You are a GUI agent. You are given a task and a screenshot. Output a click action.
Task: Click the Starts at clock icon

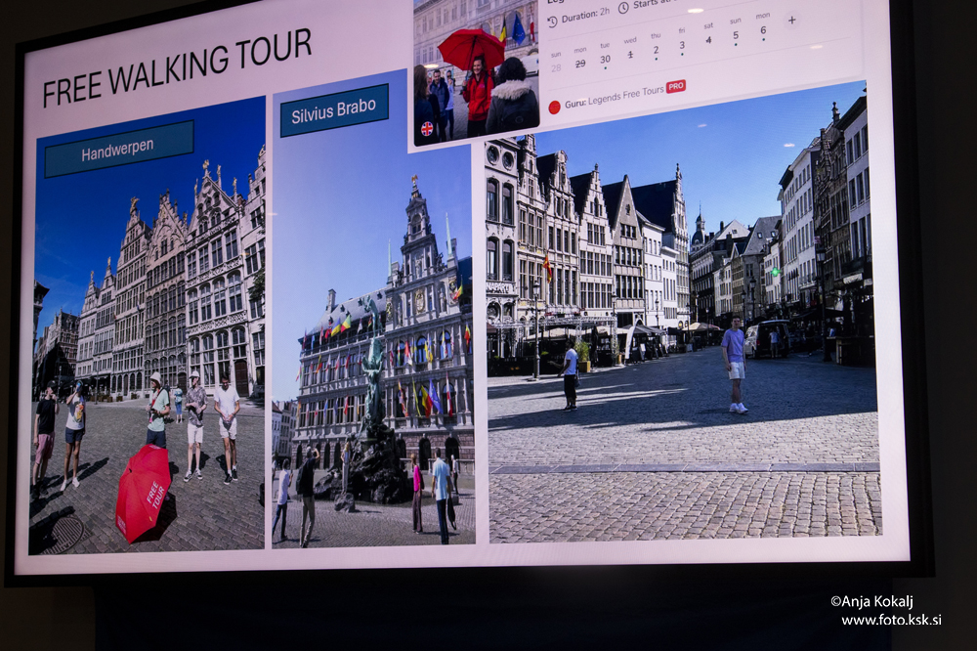(623, 8)
